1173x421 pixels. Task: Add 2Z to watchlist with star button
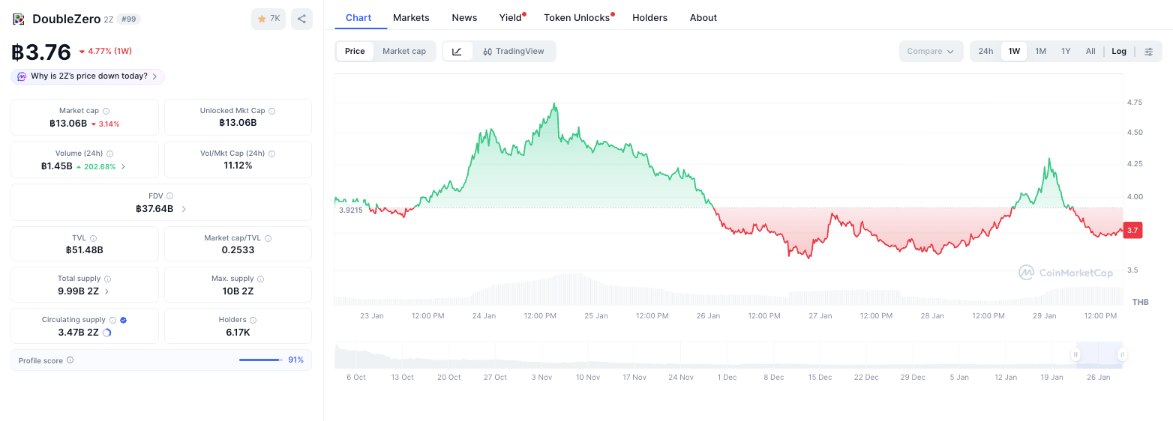coord(268,19)
